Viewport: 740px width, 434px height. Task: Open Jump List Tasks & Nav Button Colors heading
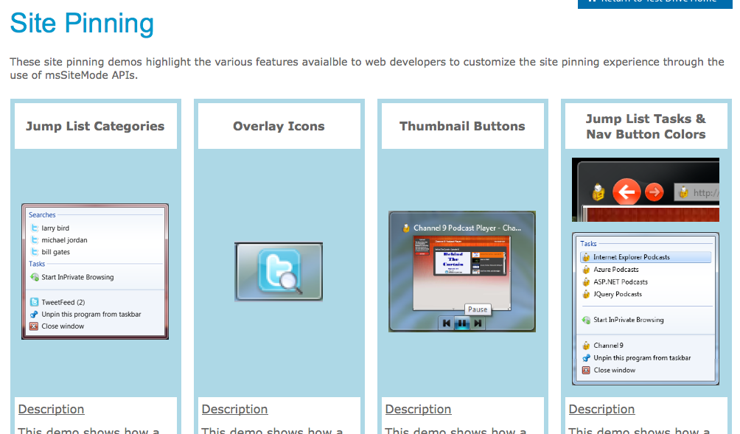646,127
